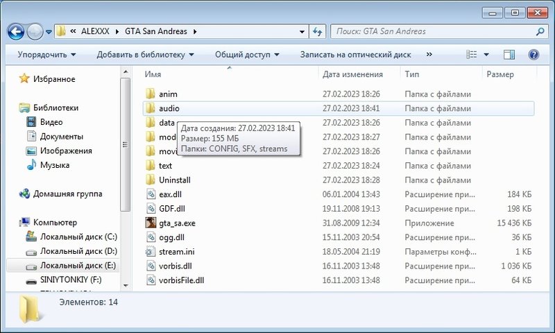
Task: Select the data folder icon
Action: (x=151, y=122)
